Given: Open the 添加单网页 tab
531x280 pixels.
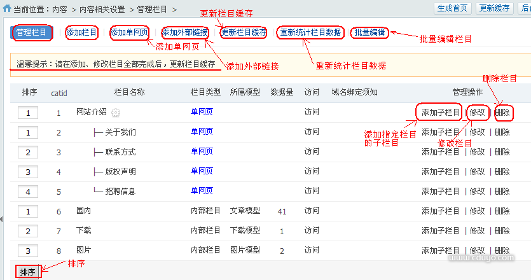Looking at the screenshot, I should [130, 32].
